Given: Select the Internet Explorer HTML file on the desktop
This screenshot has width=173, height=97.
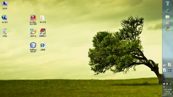Looking at the screenshot, I should [43, 46].
